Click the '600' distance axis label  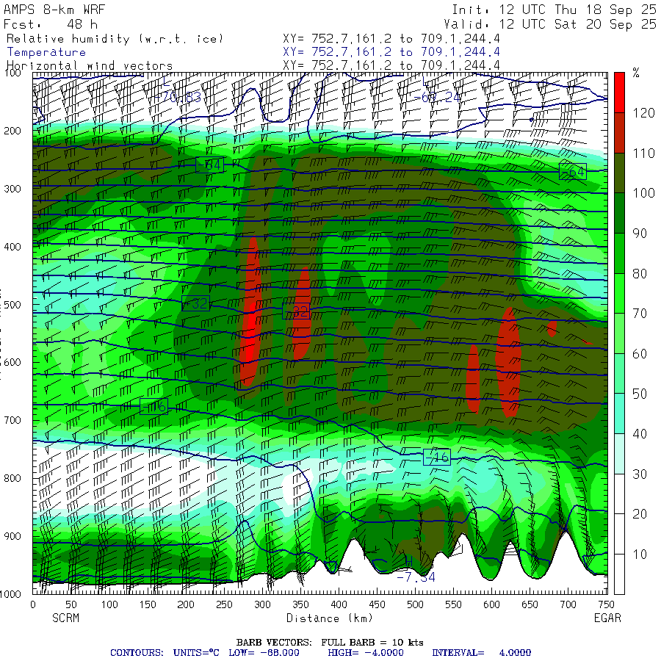tap(491, 604)
